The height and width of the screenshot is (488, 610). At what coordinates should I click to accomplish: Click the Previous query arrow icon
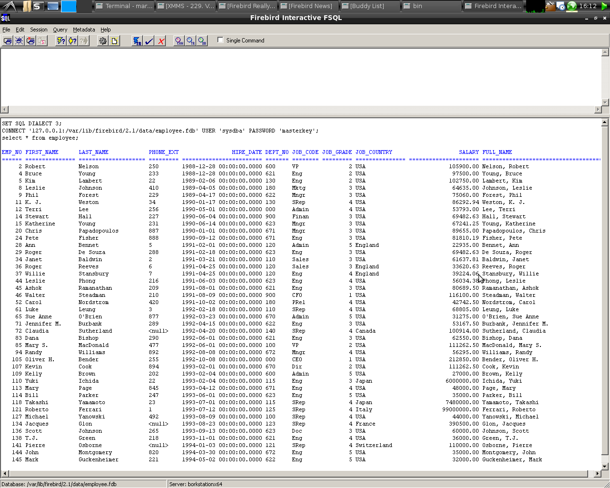click(72, 41)
